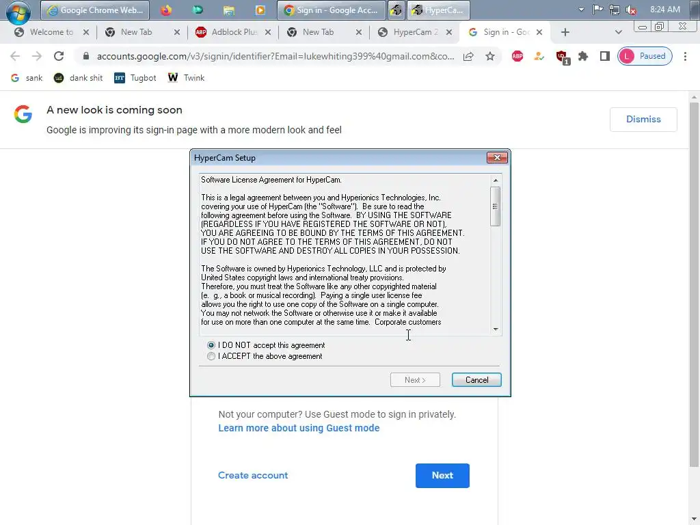Switch to the Google Chrome Web taskbar window
This screenshot has height=525, width=700.
[94, 10]
